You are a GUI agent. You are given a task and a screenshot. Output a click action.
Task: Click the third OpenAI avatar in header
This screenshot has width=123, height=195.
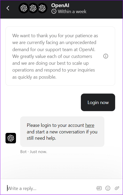coord(42,8)
